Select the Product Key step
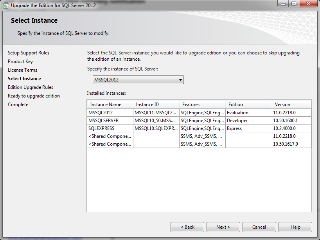 pos(20,61)
